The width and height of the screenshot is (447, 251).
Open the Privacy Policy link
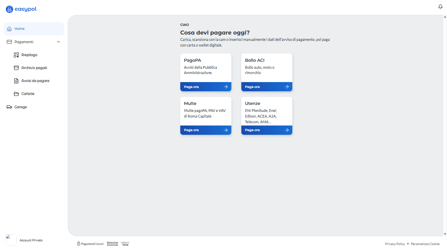pyautogui.click(x=395, y=244)
